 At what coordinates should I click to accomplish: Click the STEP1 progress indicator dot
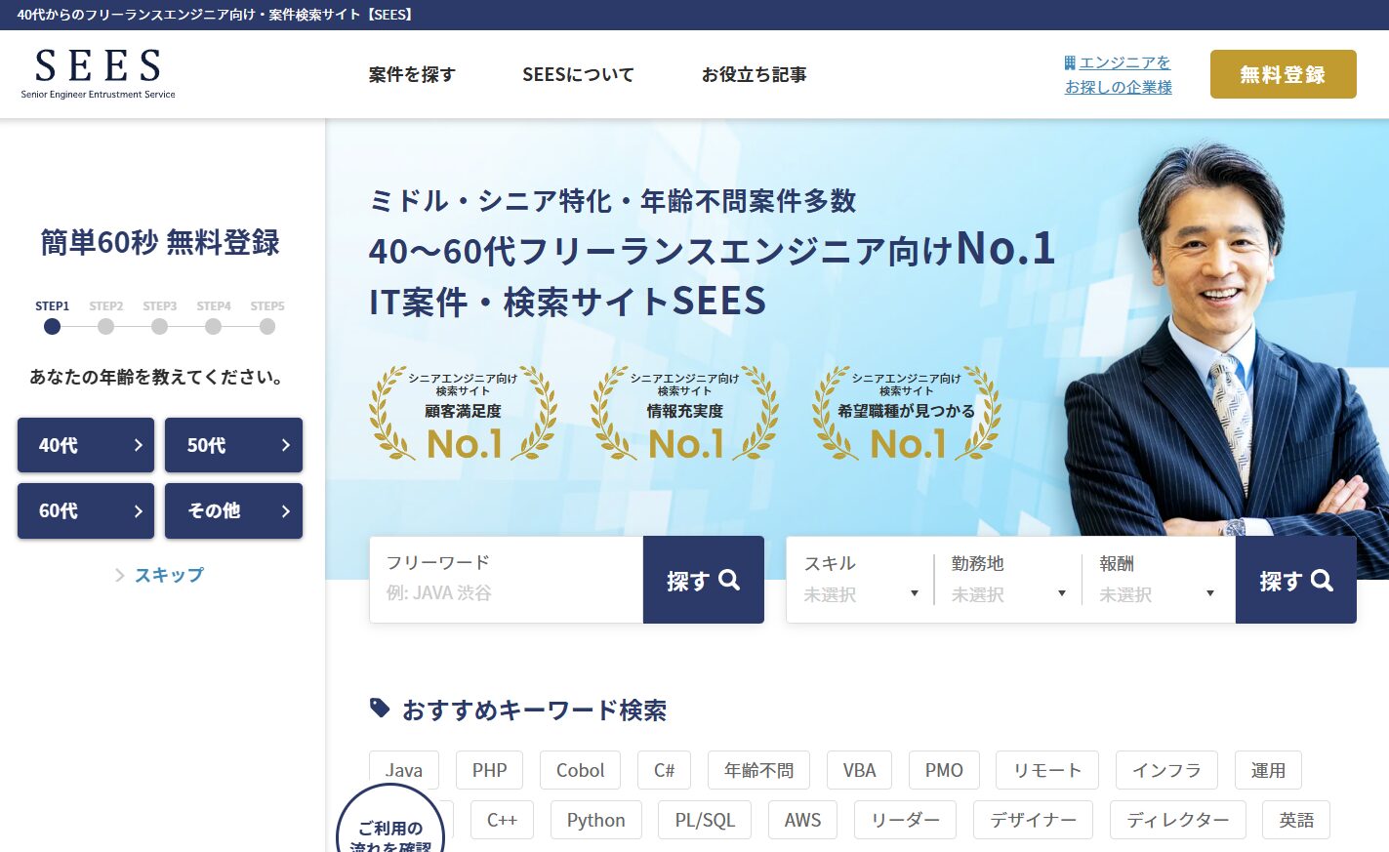coord(53,326)
